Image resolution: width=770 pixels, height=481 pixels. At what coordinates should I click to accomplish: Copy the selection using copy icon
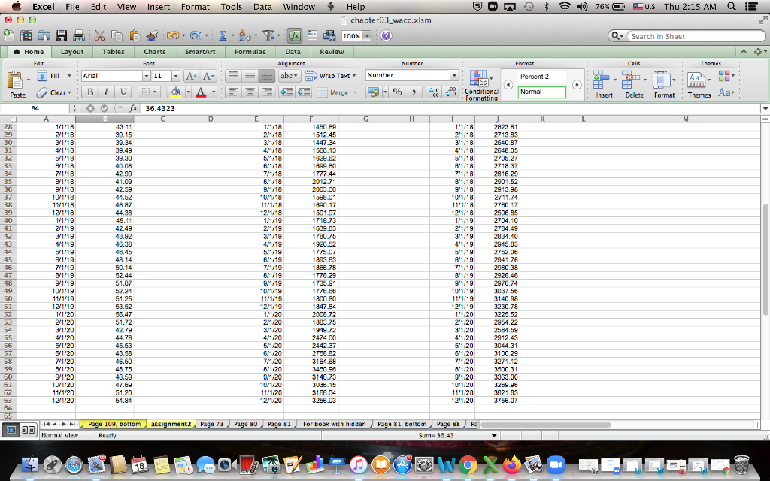[x=117, y=35]
